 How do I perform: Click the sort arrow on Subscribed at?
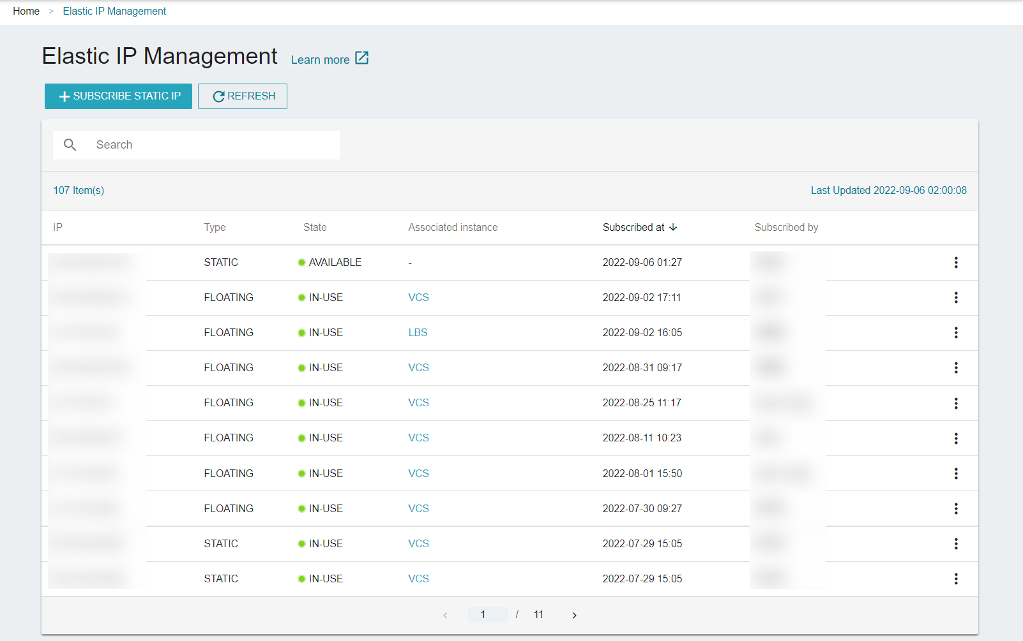click(673, 227)
